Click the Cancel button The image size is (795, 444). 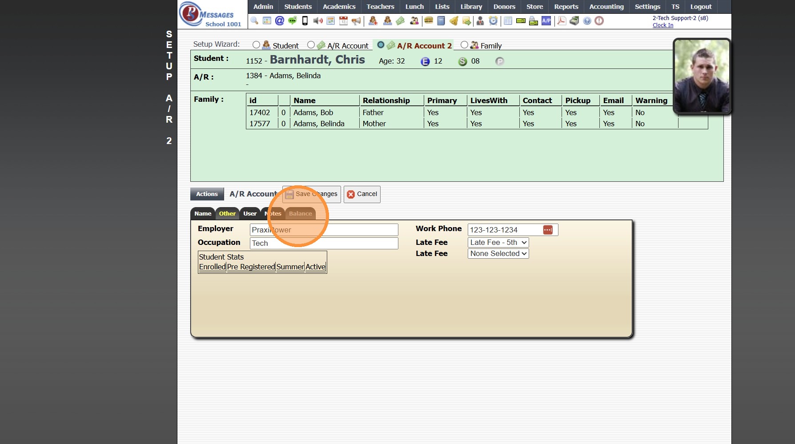[362, 194]
